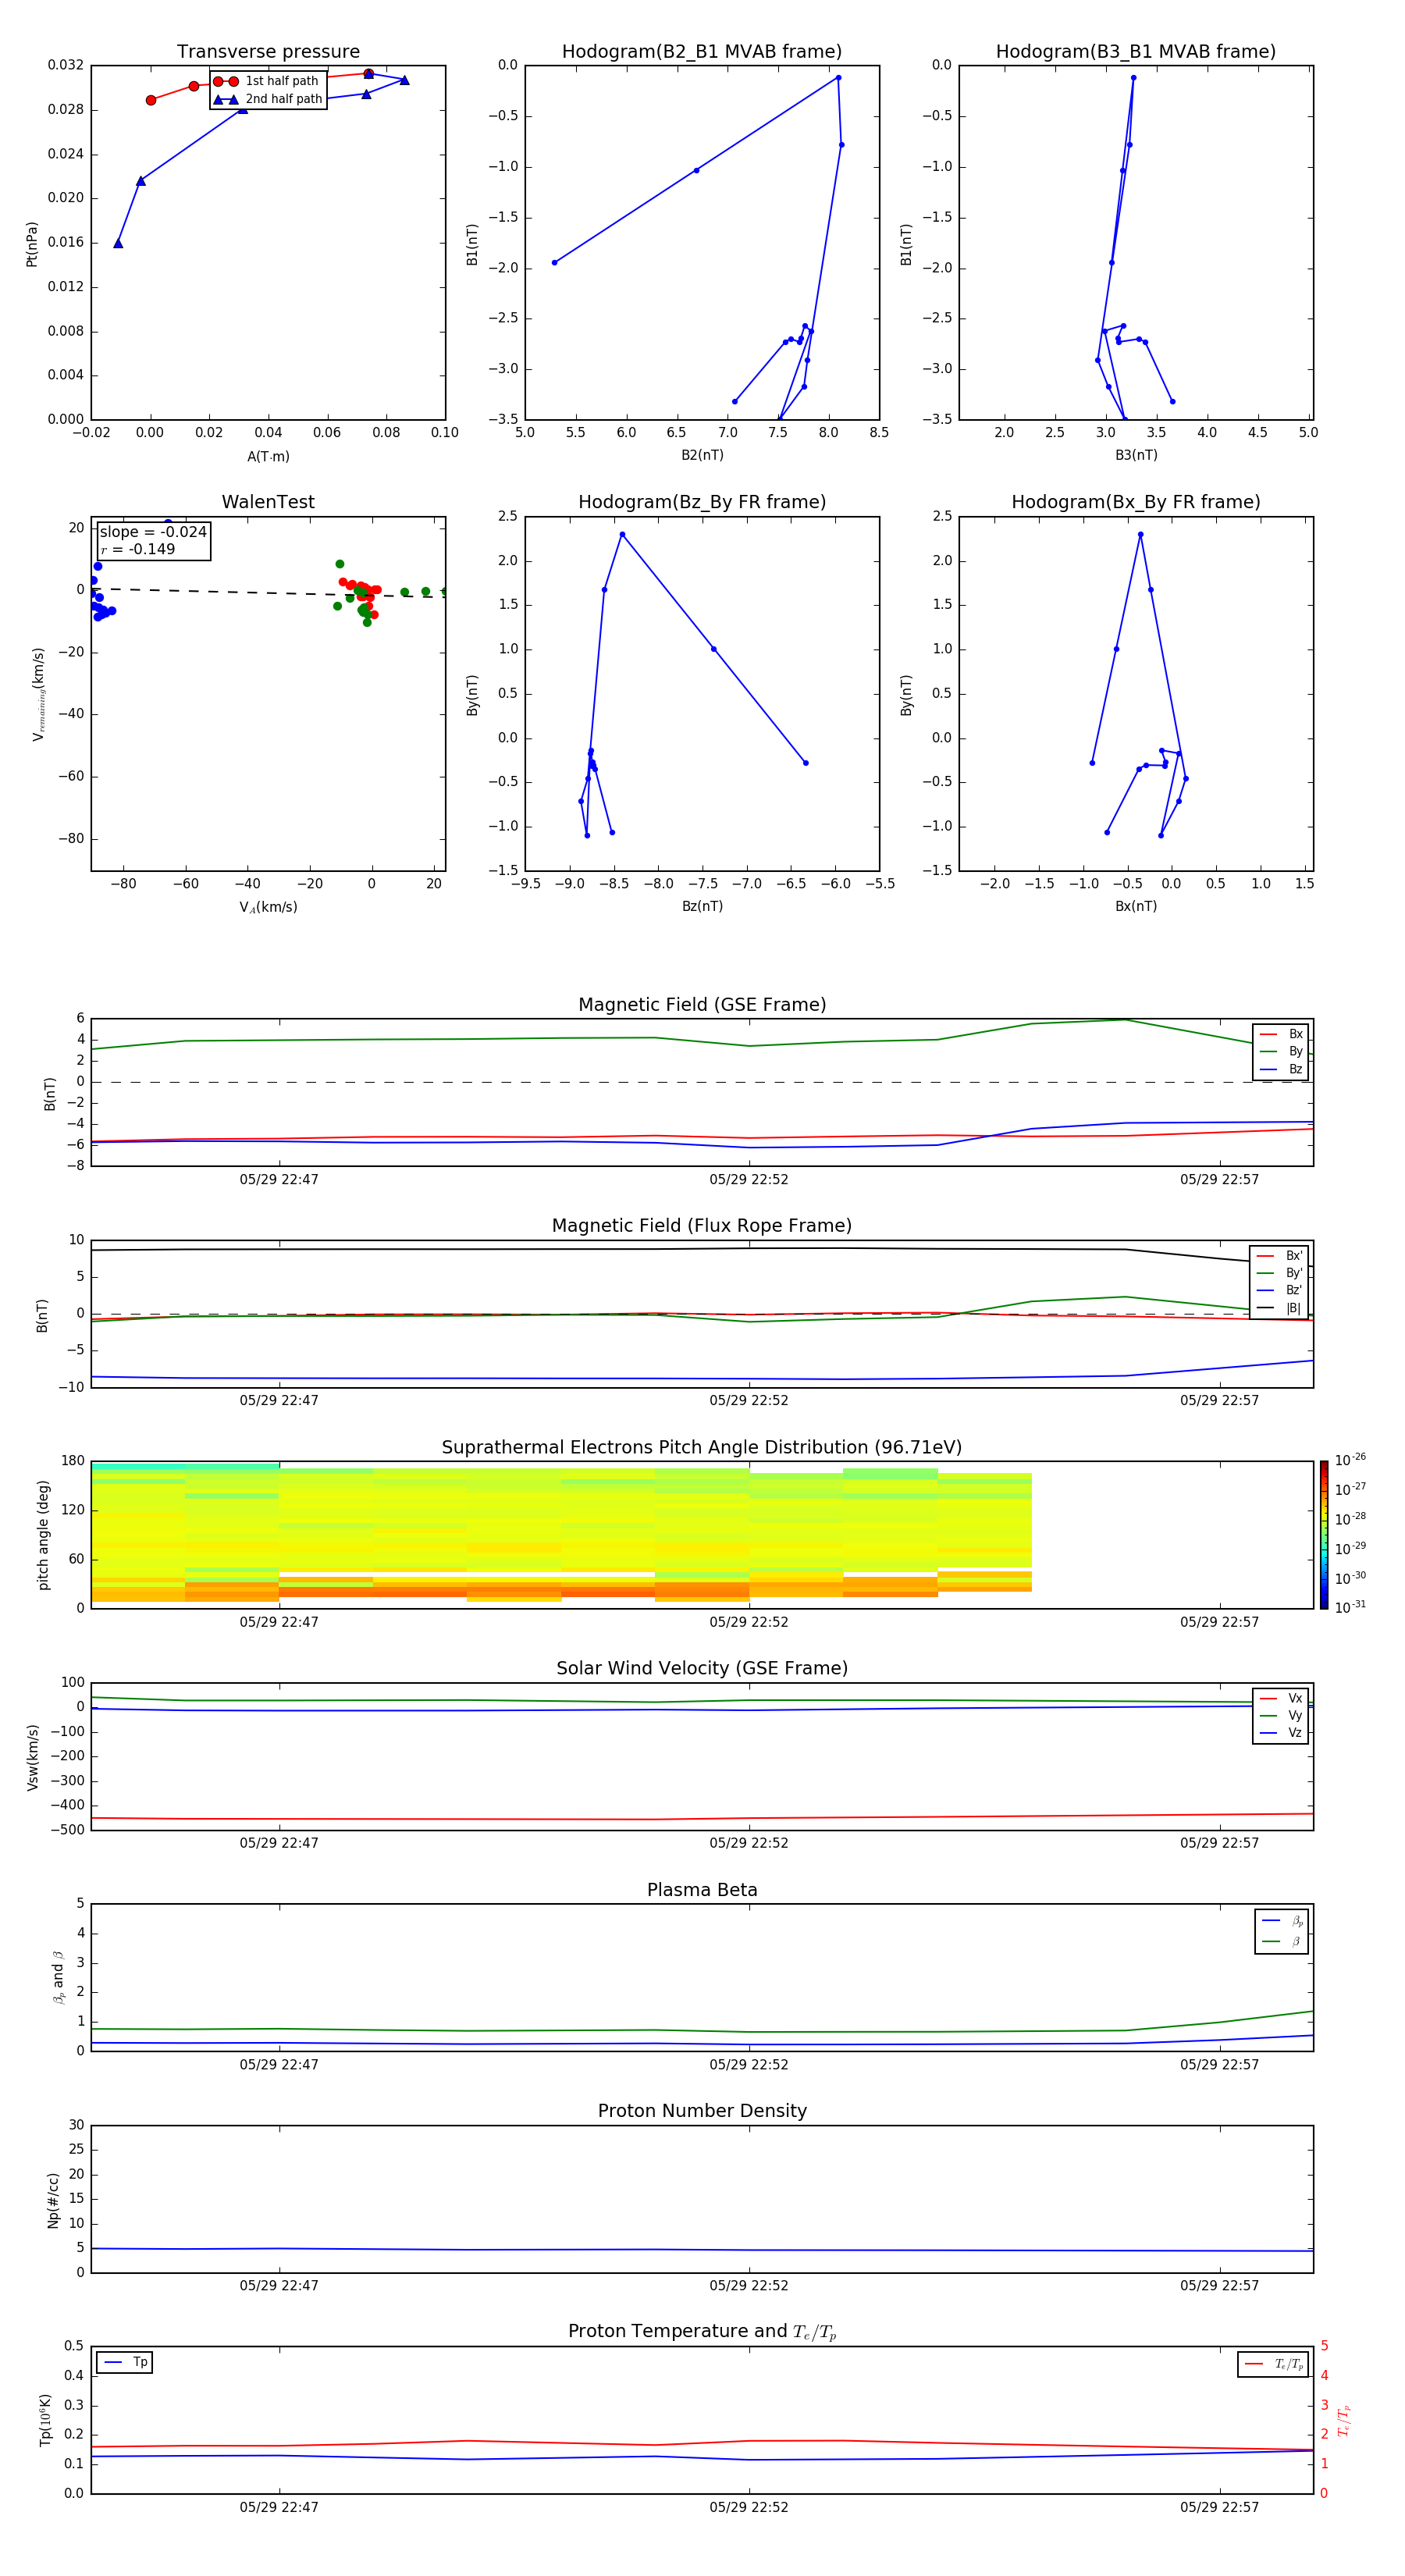Click the pitch angle distribution colorbar
This screenshot has width=1405, height=2576.
(1324, 1535)
